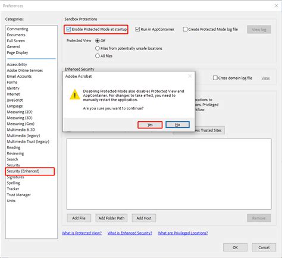Open Adobe Online Services category
Image resolution: width=282 pixels, height=258 pixels.
coord(25,70)
